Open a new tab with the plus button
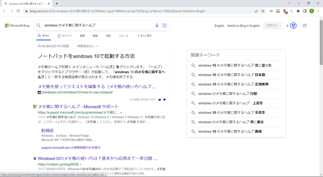323x177 pixels. (x=57, y=3)
